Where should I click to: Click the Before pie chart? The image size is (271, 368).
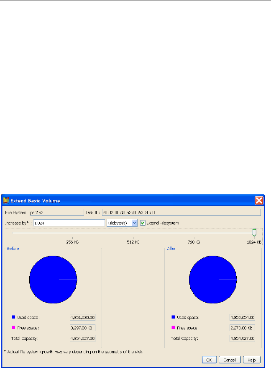53,280
